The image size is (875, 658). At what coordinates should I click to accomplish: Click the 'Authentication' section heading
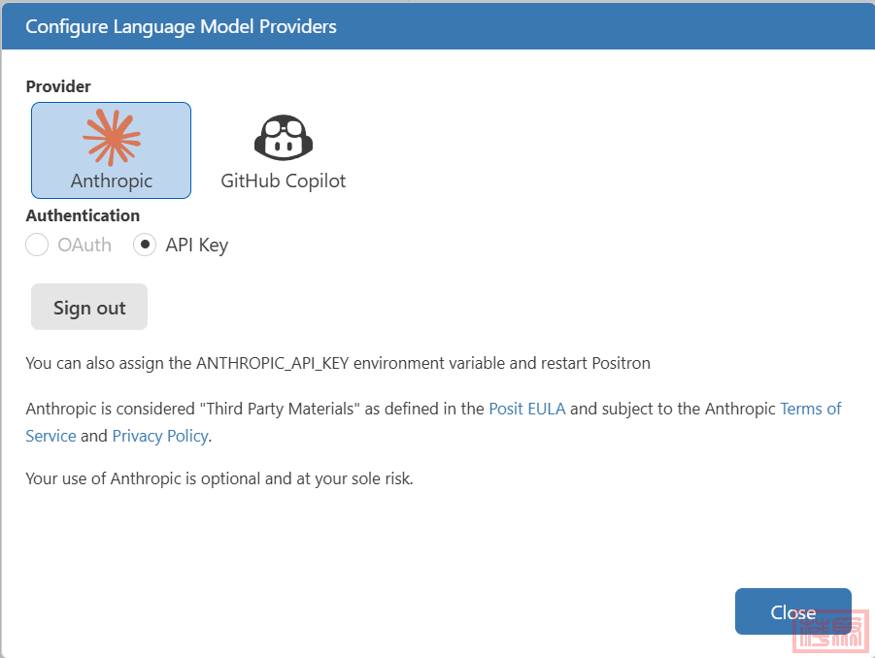83,215
